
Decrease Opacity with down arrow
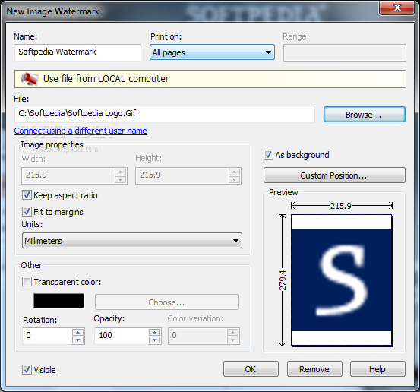[154, 340]
